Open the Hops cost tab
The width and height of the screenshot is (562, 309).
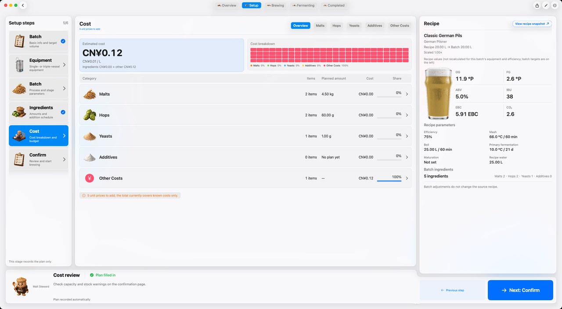tap(337, 25)
